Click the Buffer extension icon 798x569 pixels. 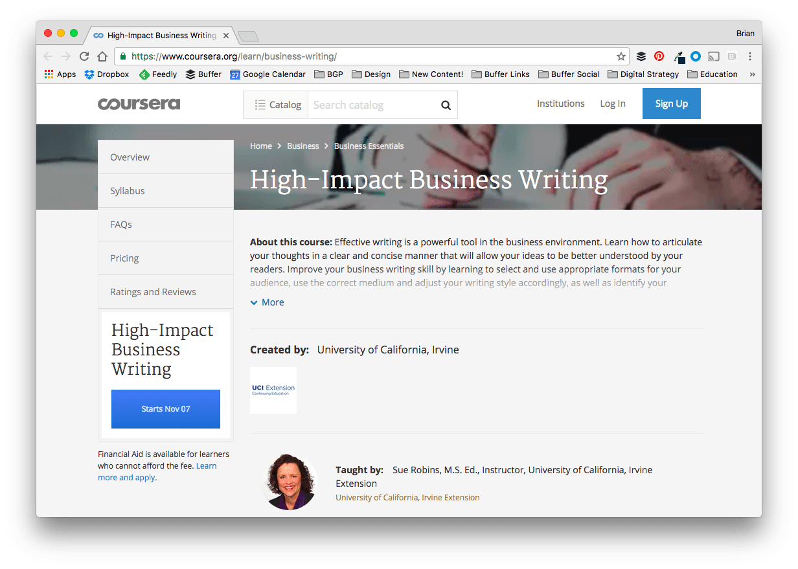tap(641, 56)
